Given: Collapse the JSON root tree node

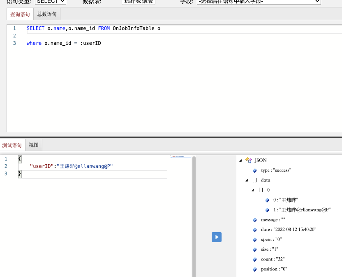Looking at the screenshot, I should [240, 161].
